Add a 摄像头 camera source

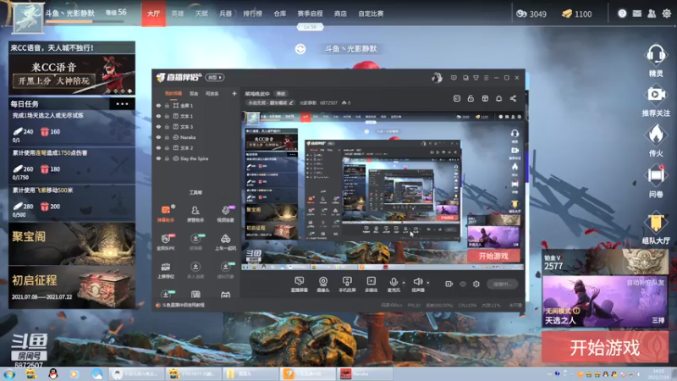click(323, 284)
